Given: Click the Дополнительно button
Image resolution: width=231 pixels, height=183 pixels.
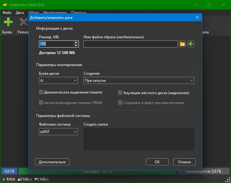Looking at the screenshot, I should tap(52, 162).
